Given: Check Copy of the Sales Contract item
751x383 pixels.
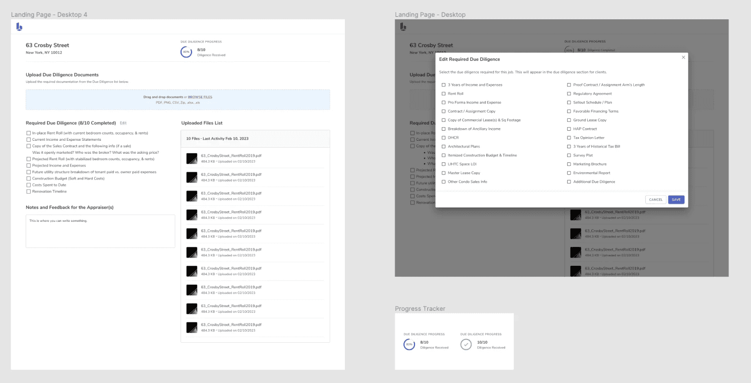Looking at the screenshot, I should 29,146.
